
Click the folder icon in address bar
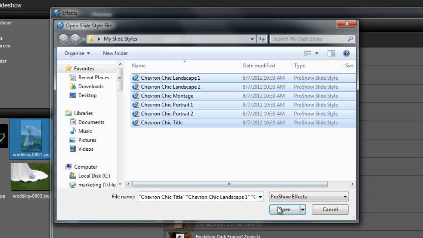coord(92,39)
